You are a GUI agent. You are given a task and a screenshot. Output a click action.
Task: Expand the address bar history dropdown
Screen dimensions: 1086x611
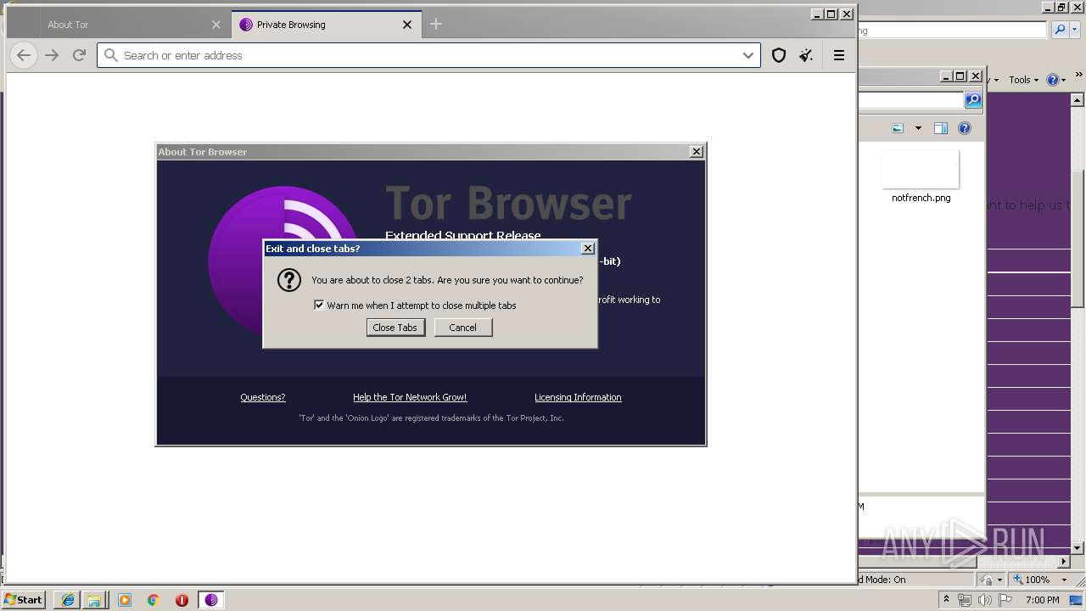[x=747, y=55]
